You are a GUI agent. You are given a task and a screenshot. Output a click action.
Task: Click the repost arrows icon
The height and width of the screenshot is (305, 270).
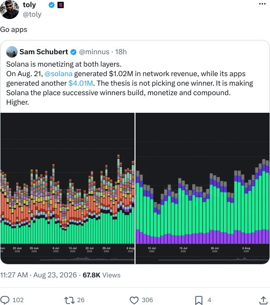(x=69, y=300)
